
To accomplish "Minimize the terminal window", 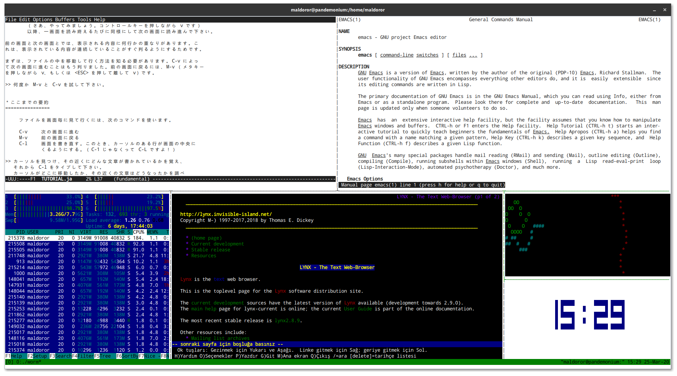I will pyautogui.click(x=654, y=10).
